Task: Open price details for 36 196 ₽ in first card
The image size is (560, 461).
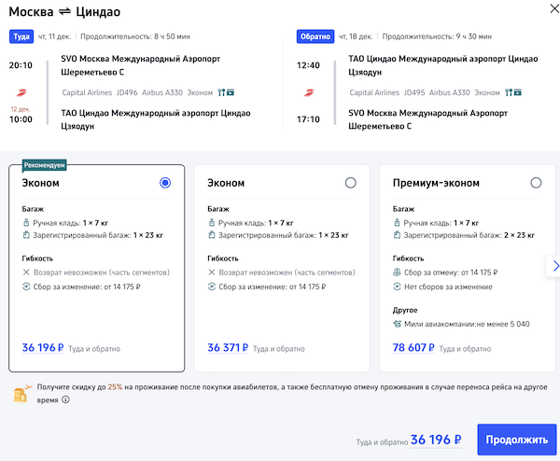Action: pos(43,348)
